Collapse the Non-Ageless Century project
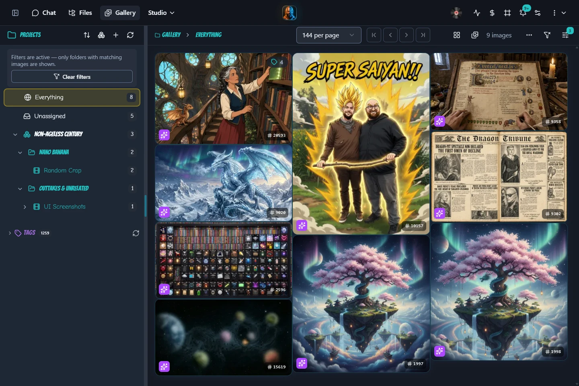The image size is (579, 386). [x=15, y=134]
